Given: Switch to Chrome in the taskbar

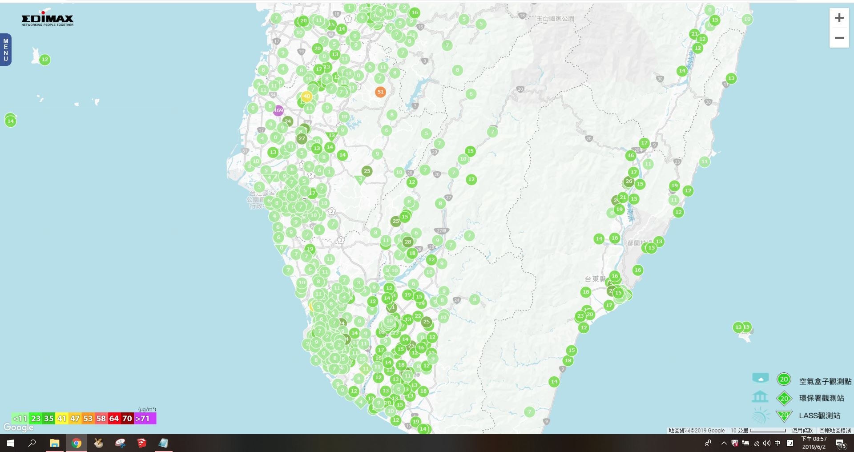Looking at the screenshot, I should pos(77,443).
